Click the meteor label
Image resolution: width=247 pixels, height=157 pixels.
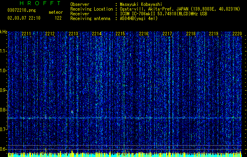(x=56, y=12)
